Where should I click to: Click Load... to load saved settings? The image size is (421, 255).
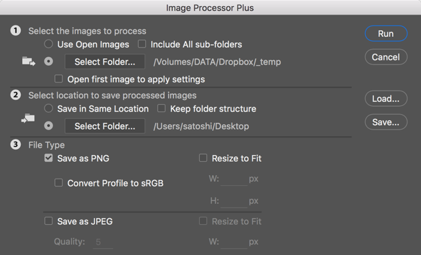tap(386, 99)
